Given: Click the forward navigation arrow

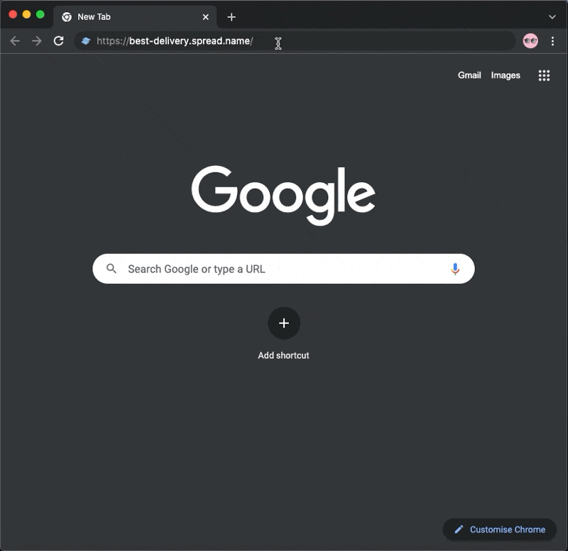Looking at the screenshot, I should [36, 41].
